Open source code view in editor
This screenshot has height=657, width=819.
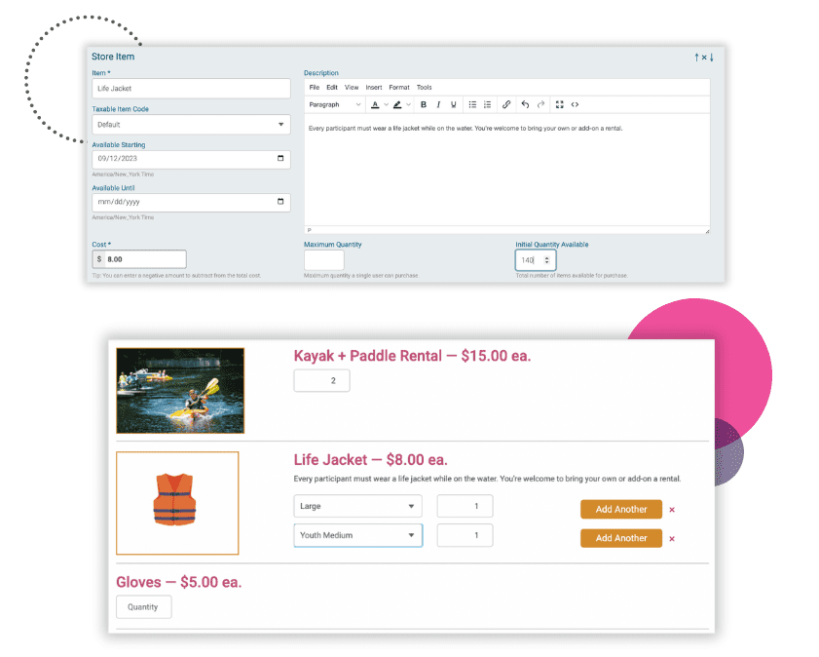point(576,104)
